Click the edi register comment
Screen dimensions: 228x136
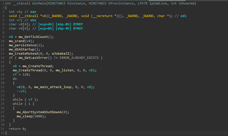[x=183, y=16]
